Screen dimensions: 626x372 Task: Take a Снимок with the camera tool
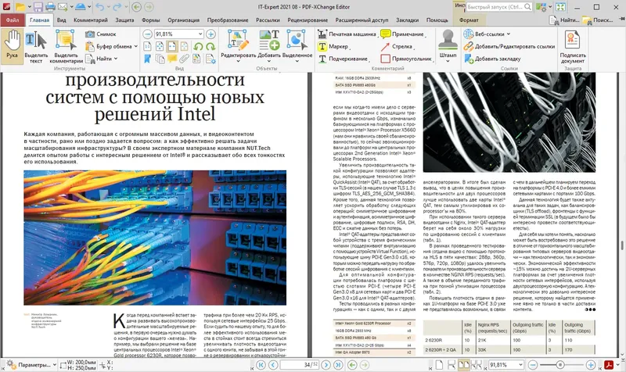(101, 34)
